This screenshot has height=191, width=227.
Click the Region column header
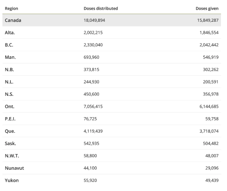pyautogui.click(x=12, y=9)
